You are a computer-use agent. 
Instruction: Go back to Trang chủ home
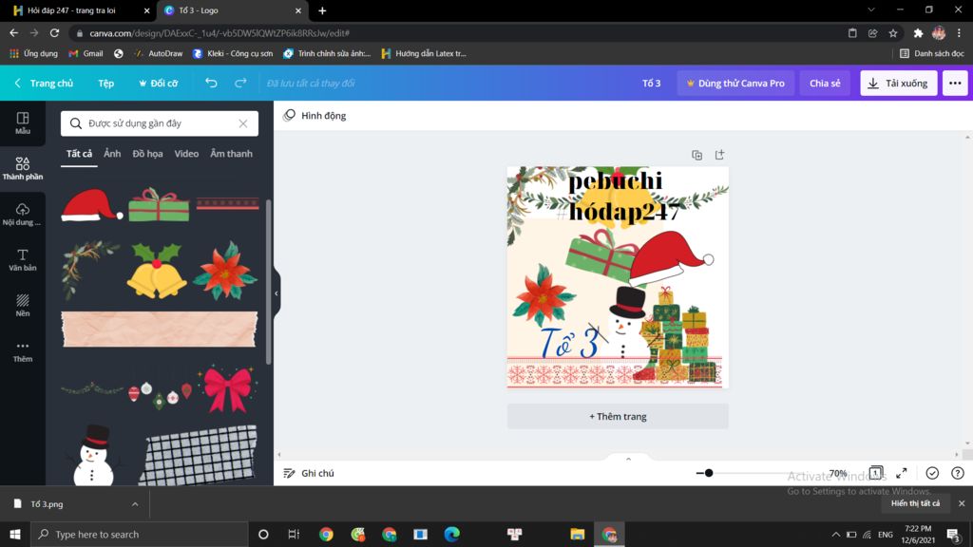[x=44, y=84]
